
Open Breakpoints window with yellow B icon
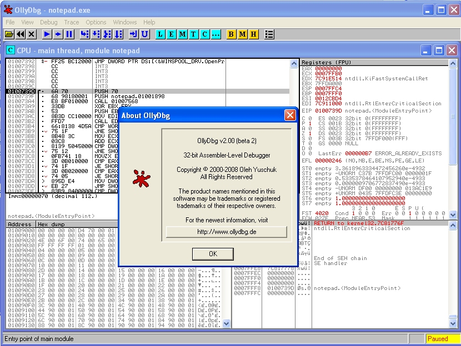[x=232, y=34]
